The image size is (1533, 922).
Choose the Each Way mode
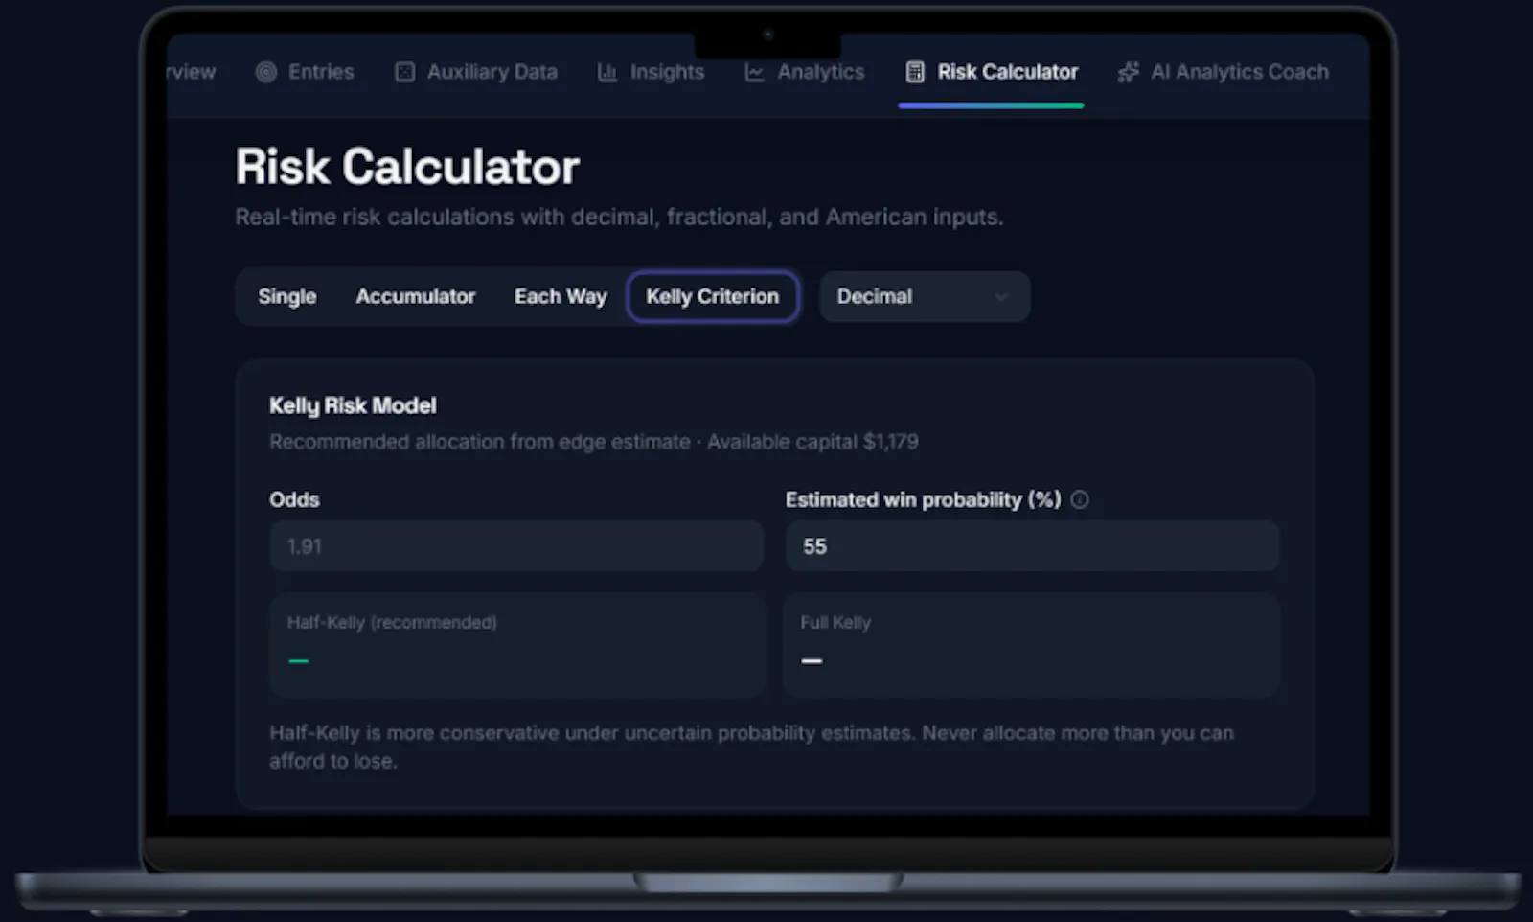561,297
